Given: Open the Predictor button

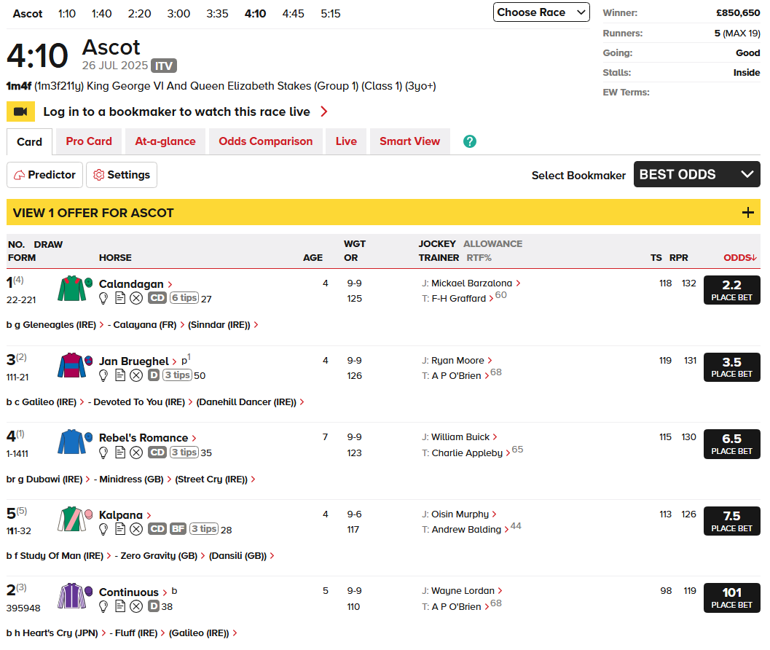Looking at the screenshot, I should [44, 175].
